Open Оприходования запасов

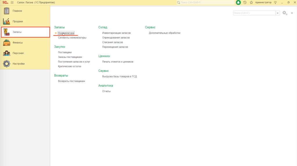pos(116,38)
